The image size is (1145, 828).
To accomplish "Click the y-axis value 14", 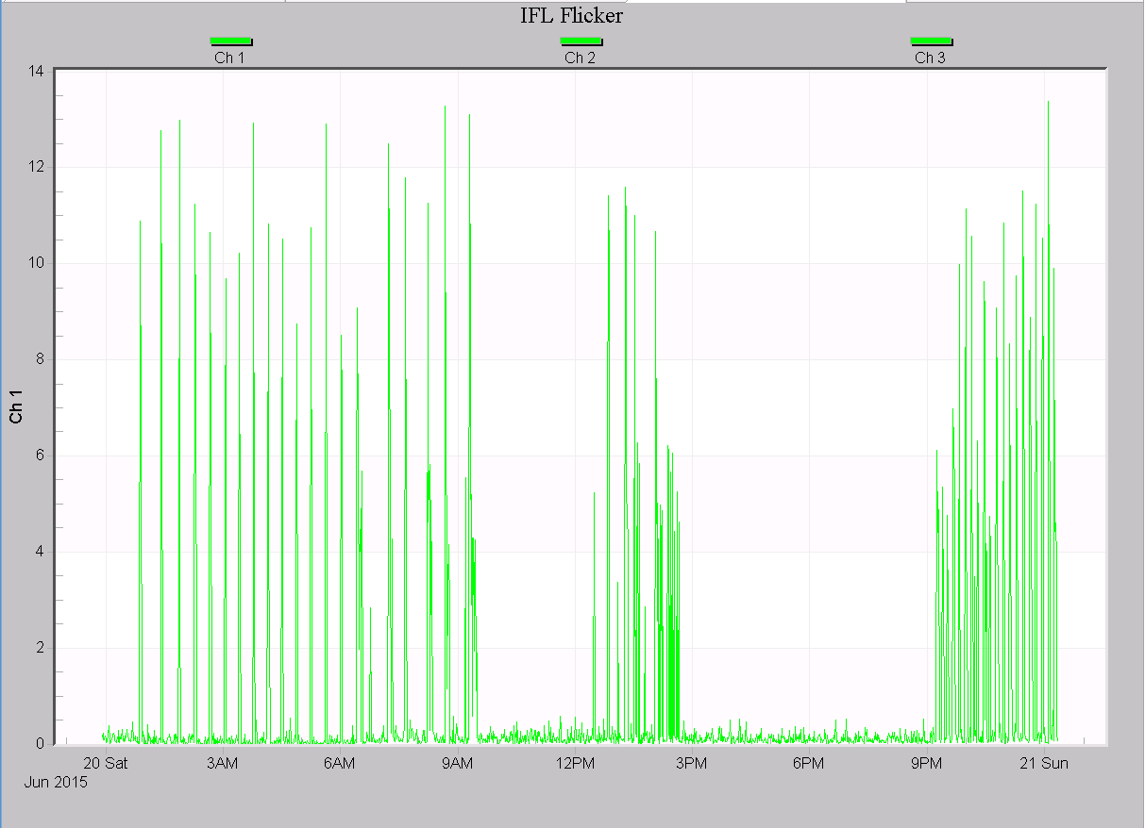I will 36,71.
